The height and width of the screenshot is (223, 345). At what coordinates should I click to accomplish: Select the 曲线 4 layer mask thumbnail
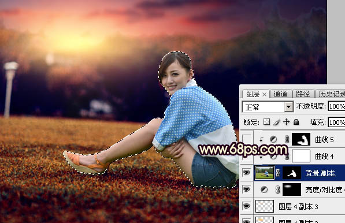tap(301, 156)
